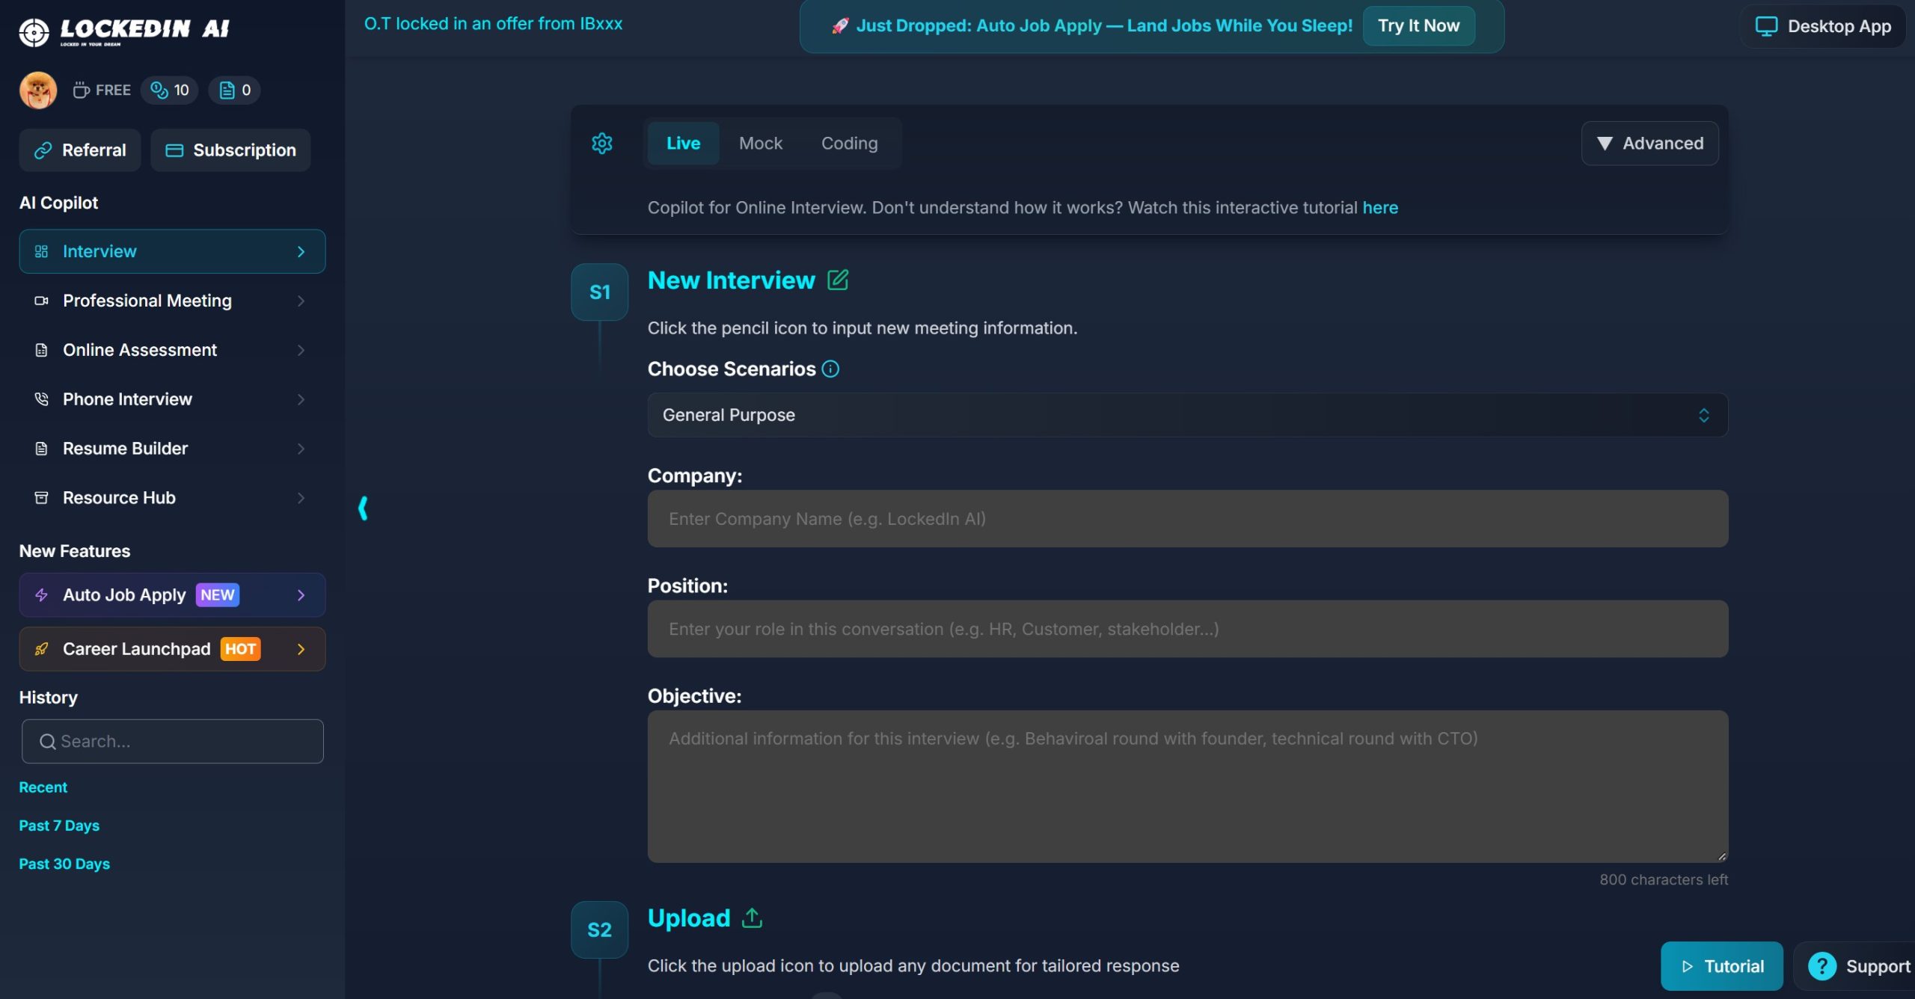1915x999 pixels.
Task: Expand the Professional Meeting chevron
Action: click(x=301, y=301)
